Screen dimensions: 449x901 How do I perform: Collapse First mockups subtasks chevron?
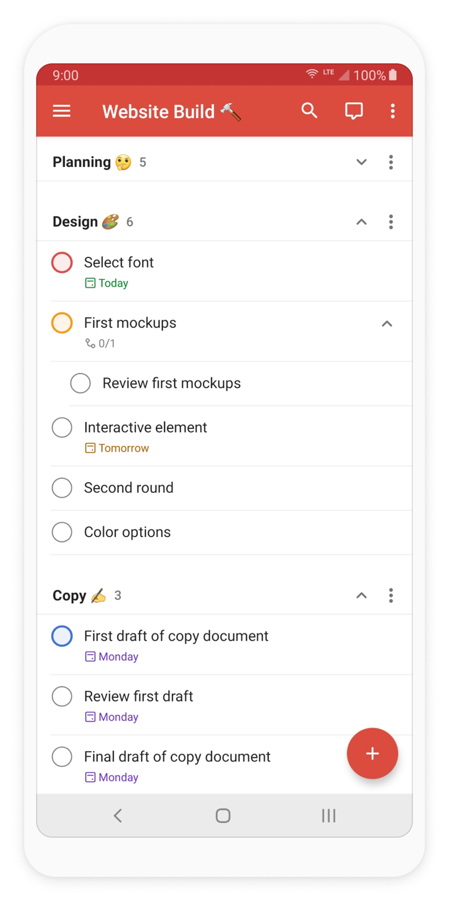387,324
